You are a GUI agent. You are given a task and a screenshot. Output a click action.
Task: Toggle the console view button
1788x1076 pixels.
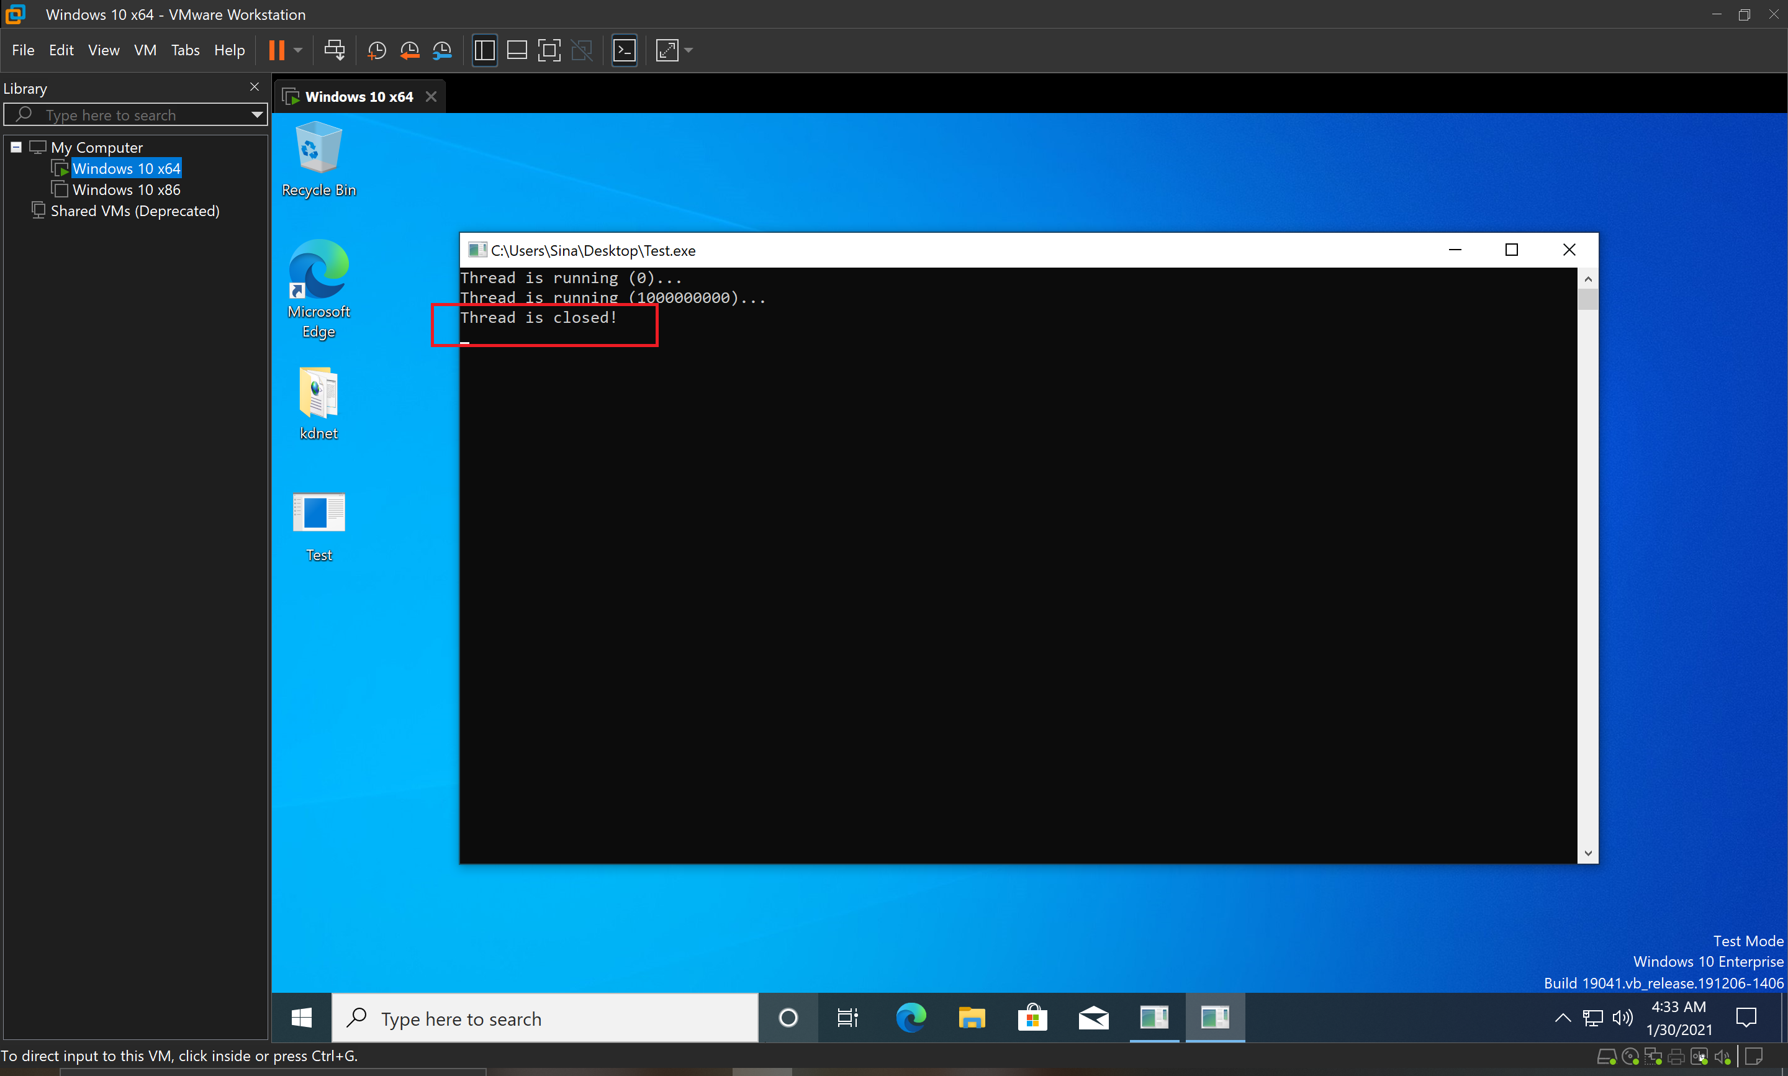624,50
